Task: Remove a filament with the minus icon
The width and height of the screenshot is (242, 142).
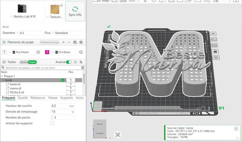Action: point(69,42)
